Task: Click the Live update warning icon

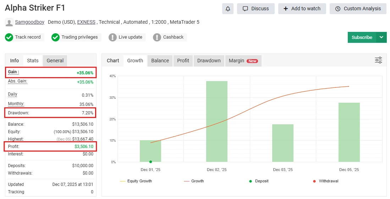Action: (112, 37)
